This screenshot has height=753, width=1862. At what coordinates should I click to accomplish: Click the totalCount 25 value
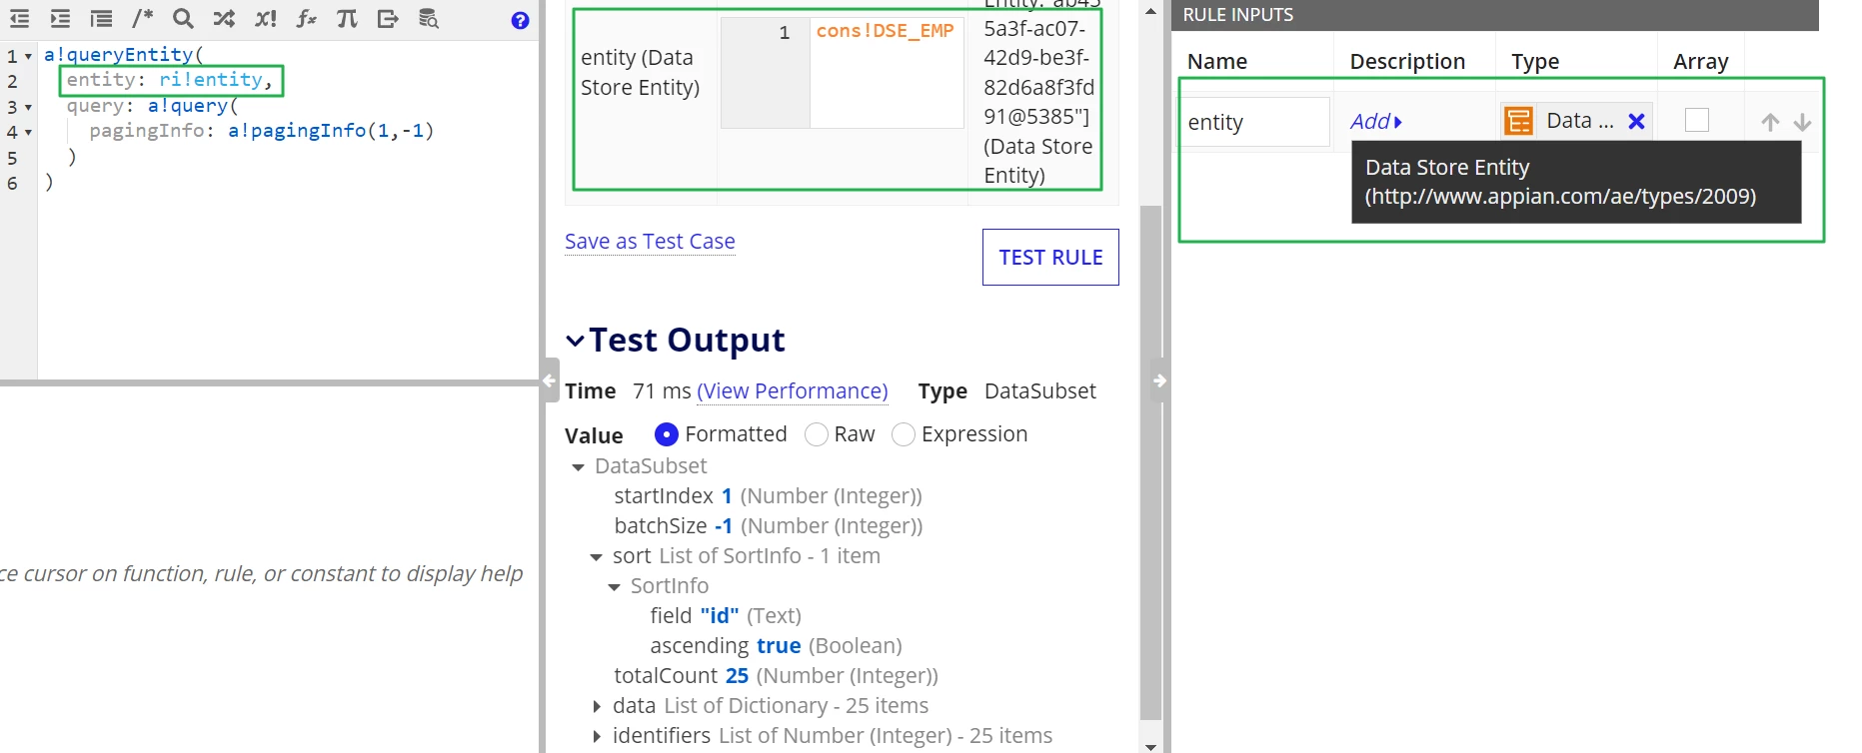tap(737, 676)
